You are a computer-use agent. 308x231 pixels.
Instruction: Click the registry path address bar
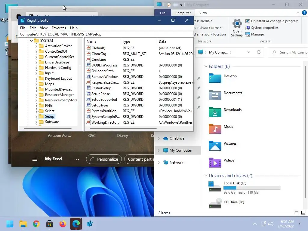point(106,34)
